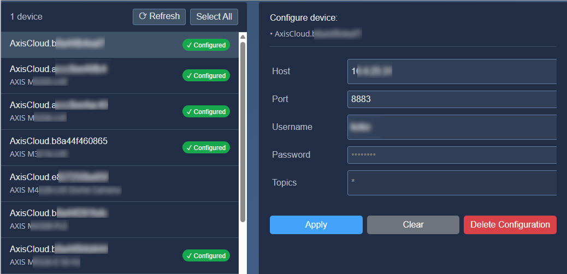Click into the Host input field
This screenshot has height=274, width=567.
click(x=452, y=72)
